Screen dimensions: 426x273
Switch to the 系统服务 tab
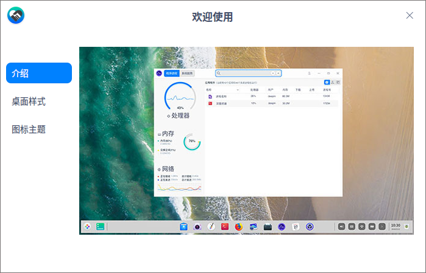click(187, 73)
